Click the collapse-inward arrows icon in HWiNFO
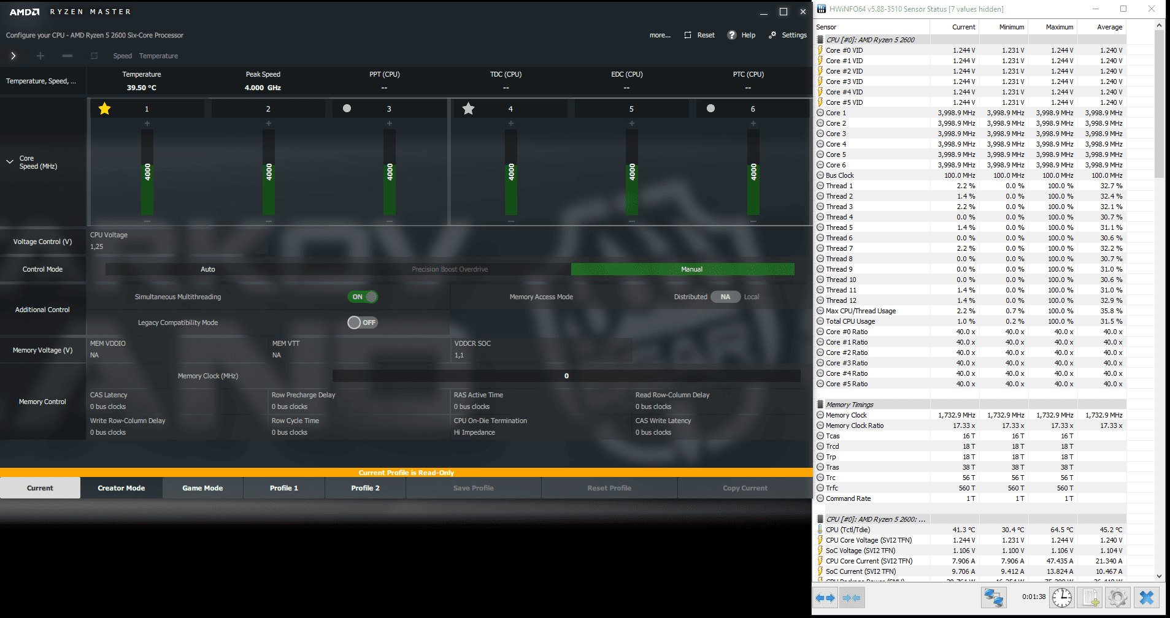This screenshot has width=1170, height=618. [851, 597]
